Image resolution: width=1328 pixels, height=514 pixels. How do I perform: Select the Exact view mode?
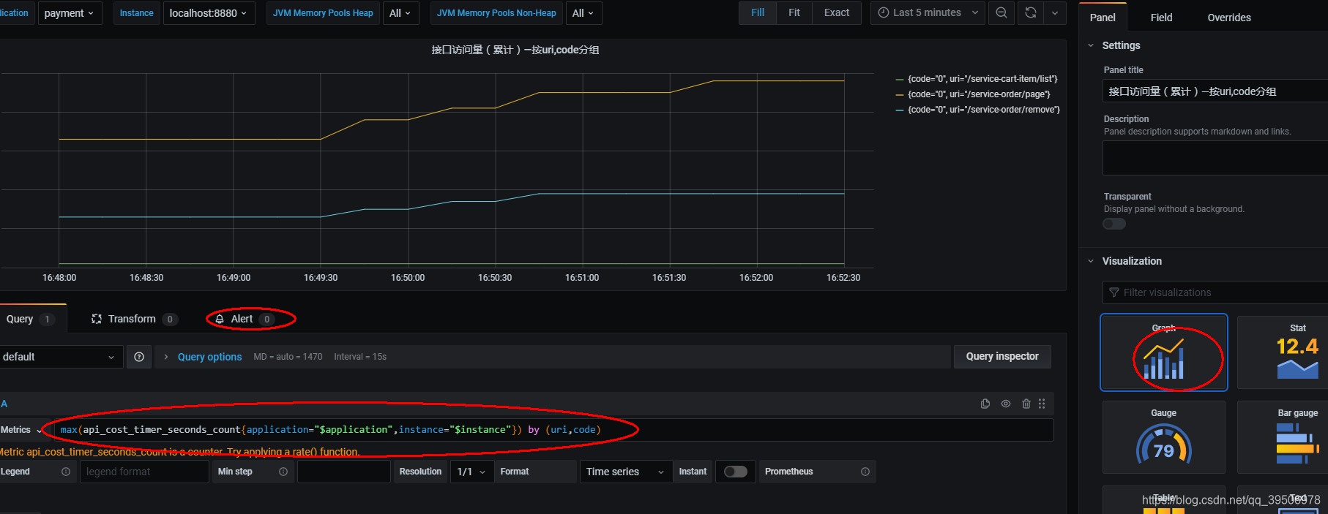pos(837,12)
